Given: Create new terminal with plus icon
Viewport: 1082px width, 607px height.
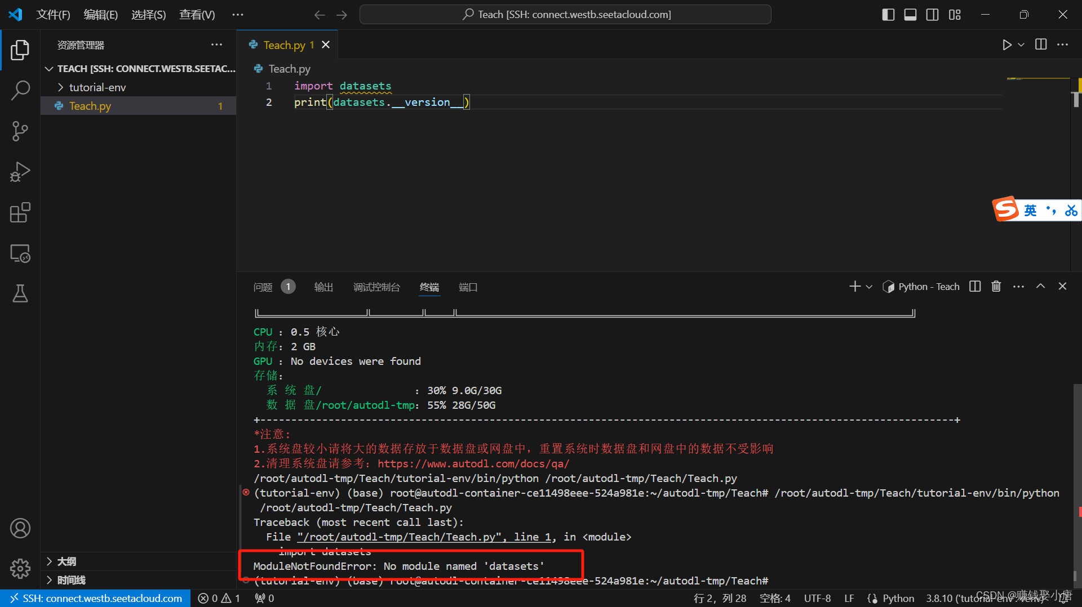Looking at the screenshot, I should coord(855,287).
